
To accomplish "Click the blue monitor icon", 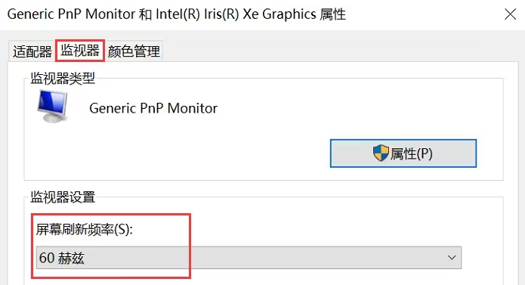I will click(x=53, y=106).
